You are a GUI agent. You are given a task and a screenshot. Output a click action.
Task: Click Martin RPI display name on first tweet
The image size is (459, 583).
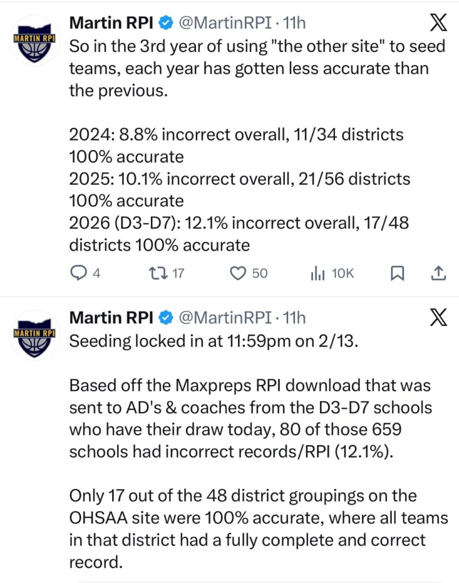coord(112,23)
